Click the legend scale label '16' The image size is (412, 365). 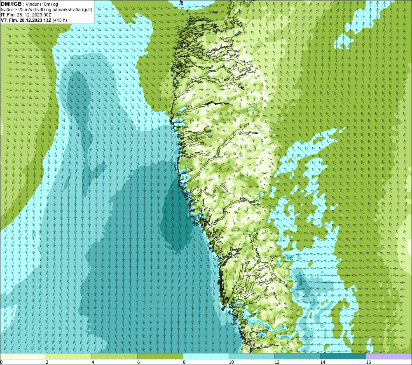point(368,363)
